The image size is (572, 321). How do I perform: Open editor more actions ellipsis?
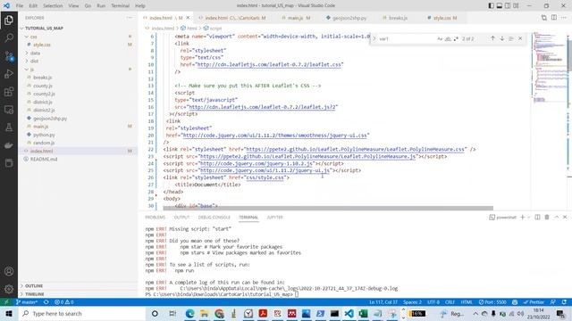pos(564,18)
